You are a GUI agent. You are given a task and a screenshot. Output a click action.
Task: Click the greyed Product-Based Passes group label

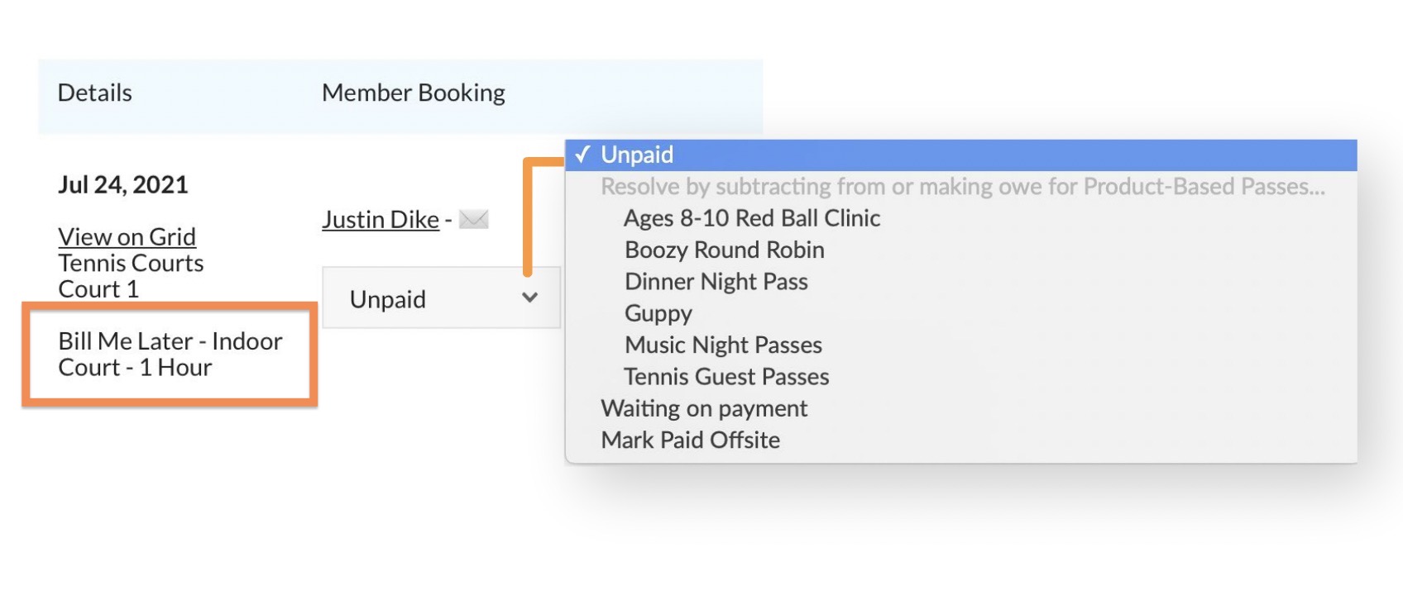pos(962,187)
